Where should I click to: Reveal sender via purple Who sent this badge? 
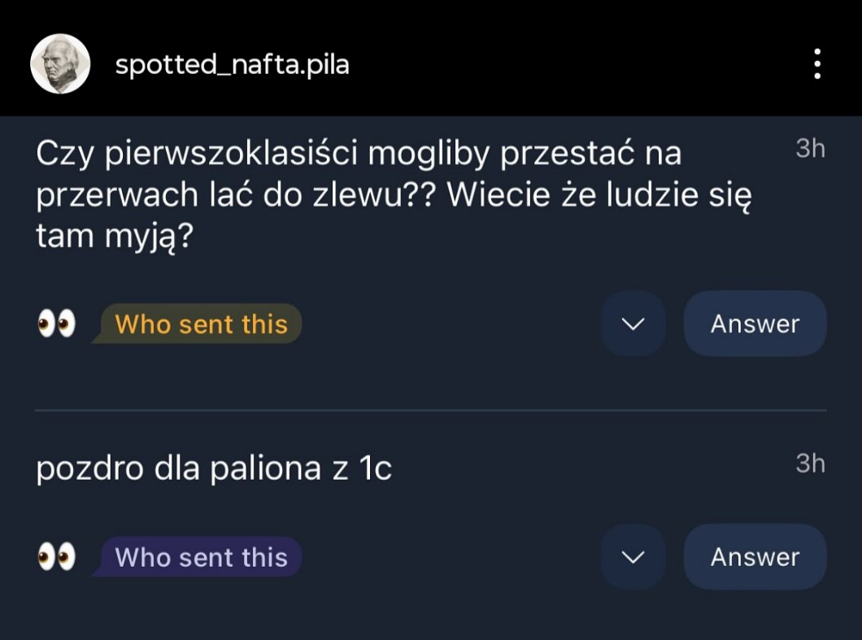point(201,557)
